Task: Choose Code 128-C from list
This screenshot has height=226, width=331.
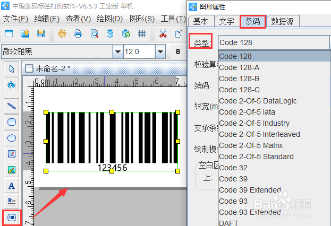Action: point(274,90)
